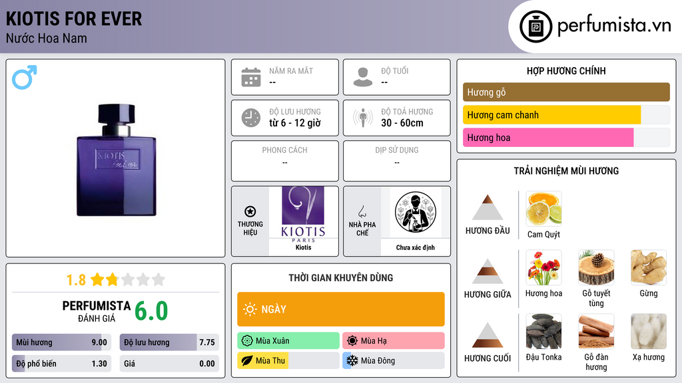Click the yellow Hương cam chanh accord bar

[x=566, y=115]
